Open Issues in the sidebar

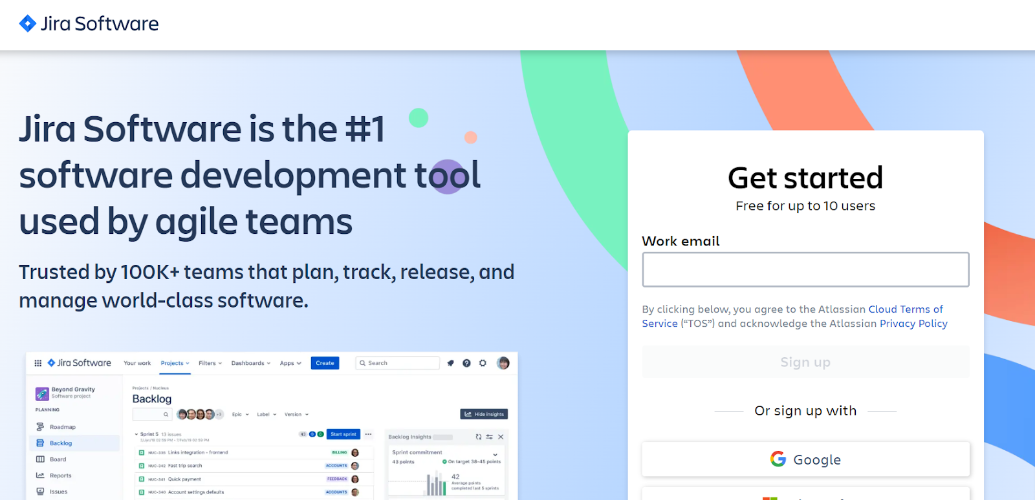click(59, 492)
